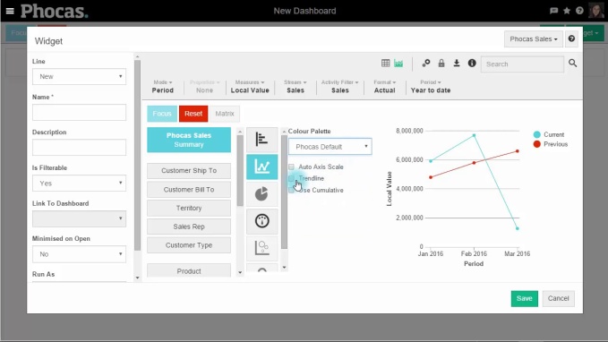The image size is (608, 342).
Task: Select Territory dimension
Action: [x=189, y=209]
